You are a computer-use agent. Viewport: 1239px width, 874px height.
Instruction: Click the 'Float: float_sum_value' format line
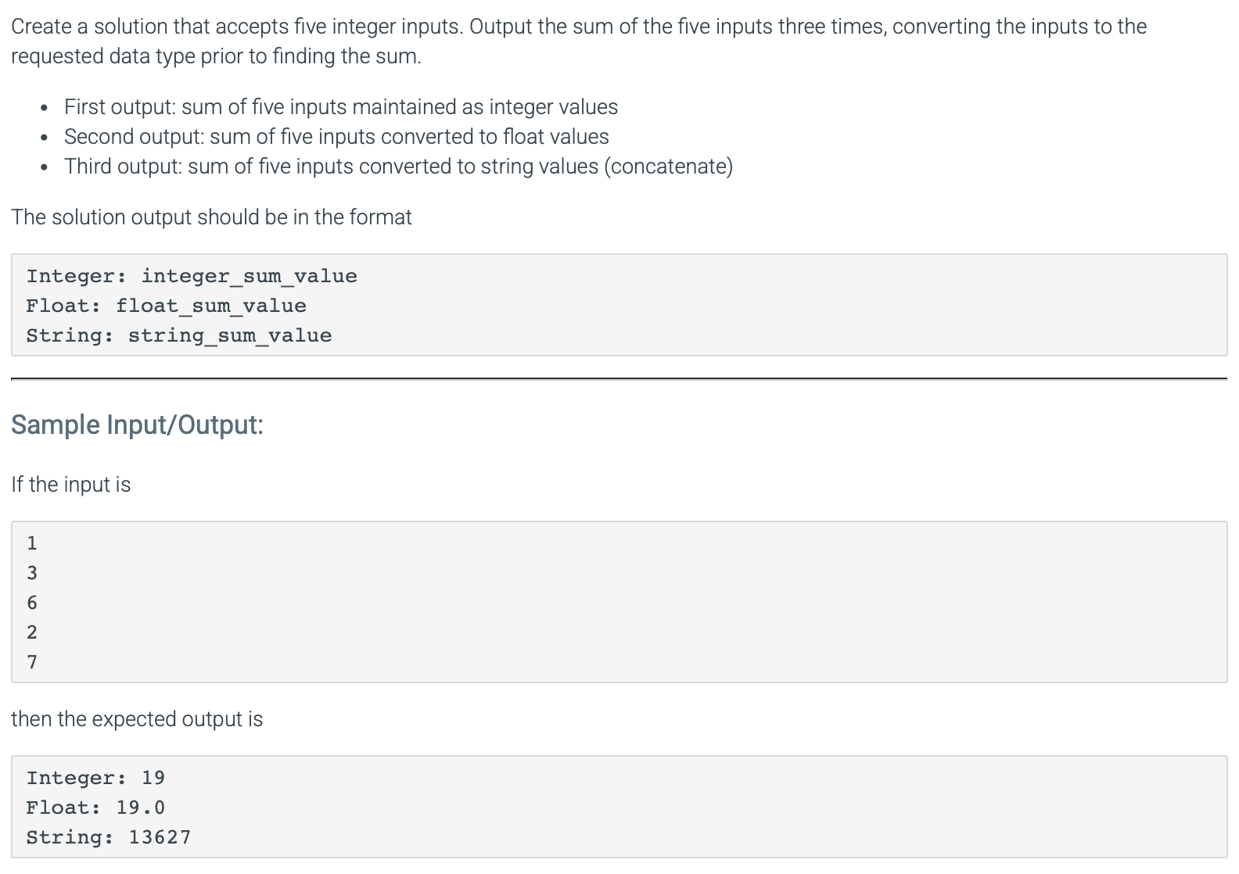(166, 306)
